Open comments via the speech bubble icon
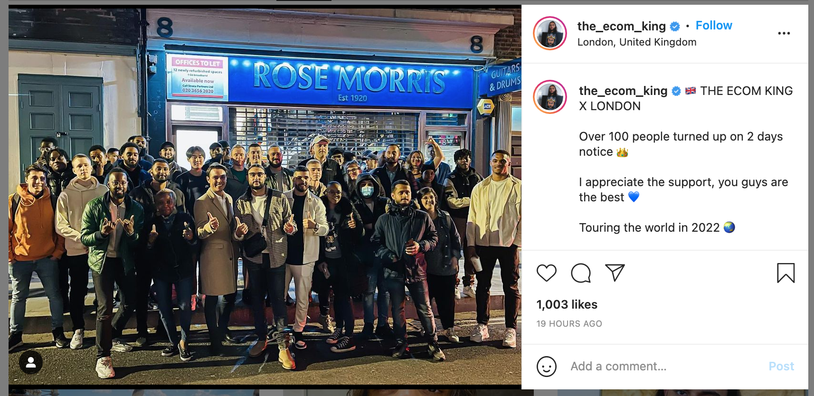The image size is (814, 396). (580, 273)
